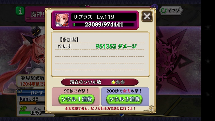Tap the 魔神 title banner
The image size is (215, 121).
(x=35, y=14)
